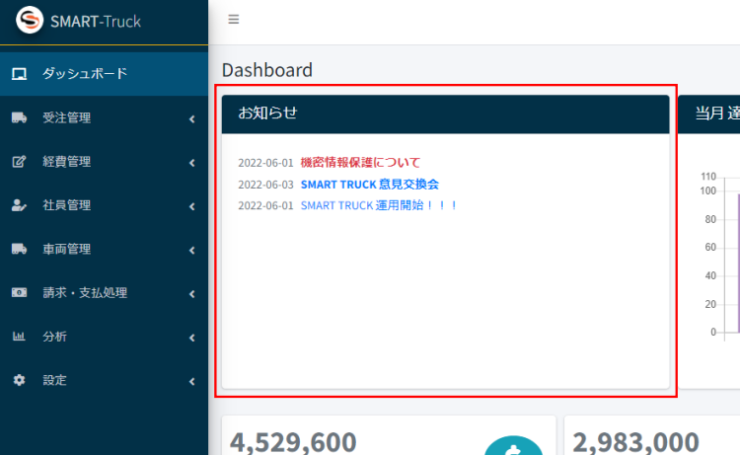Expand the 社員管理 submenu arrow
This screenshot has height=455, width=740.
[191, 206]
